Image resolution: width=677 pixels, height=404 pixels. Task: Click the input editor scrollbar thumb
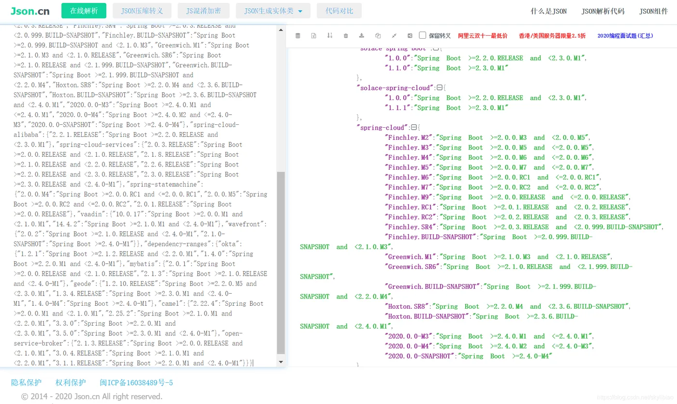(x=280, y=263)
